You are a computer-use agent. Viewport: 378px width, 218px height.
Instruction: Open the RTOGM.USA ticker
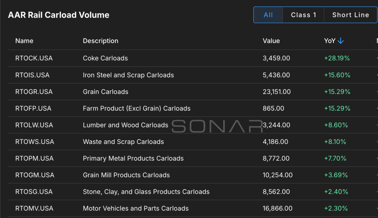(35, 175)
